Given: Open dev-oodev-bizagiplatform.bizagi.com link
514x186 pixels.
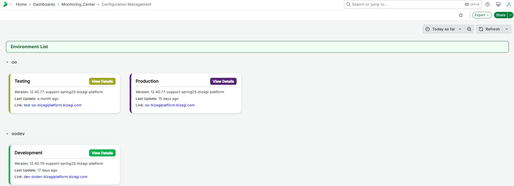Looking at the screenshot, I should pyautogui.click(x=56, y=177).
